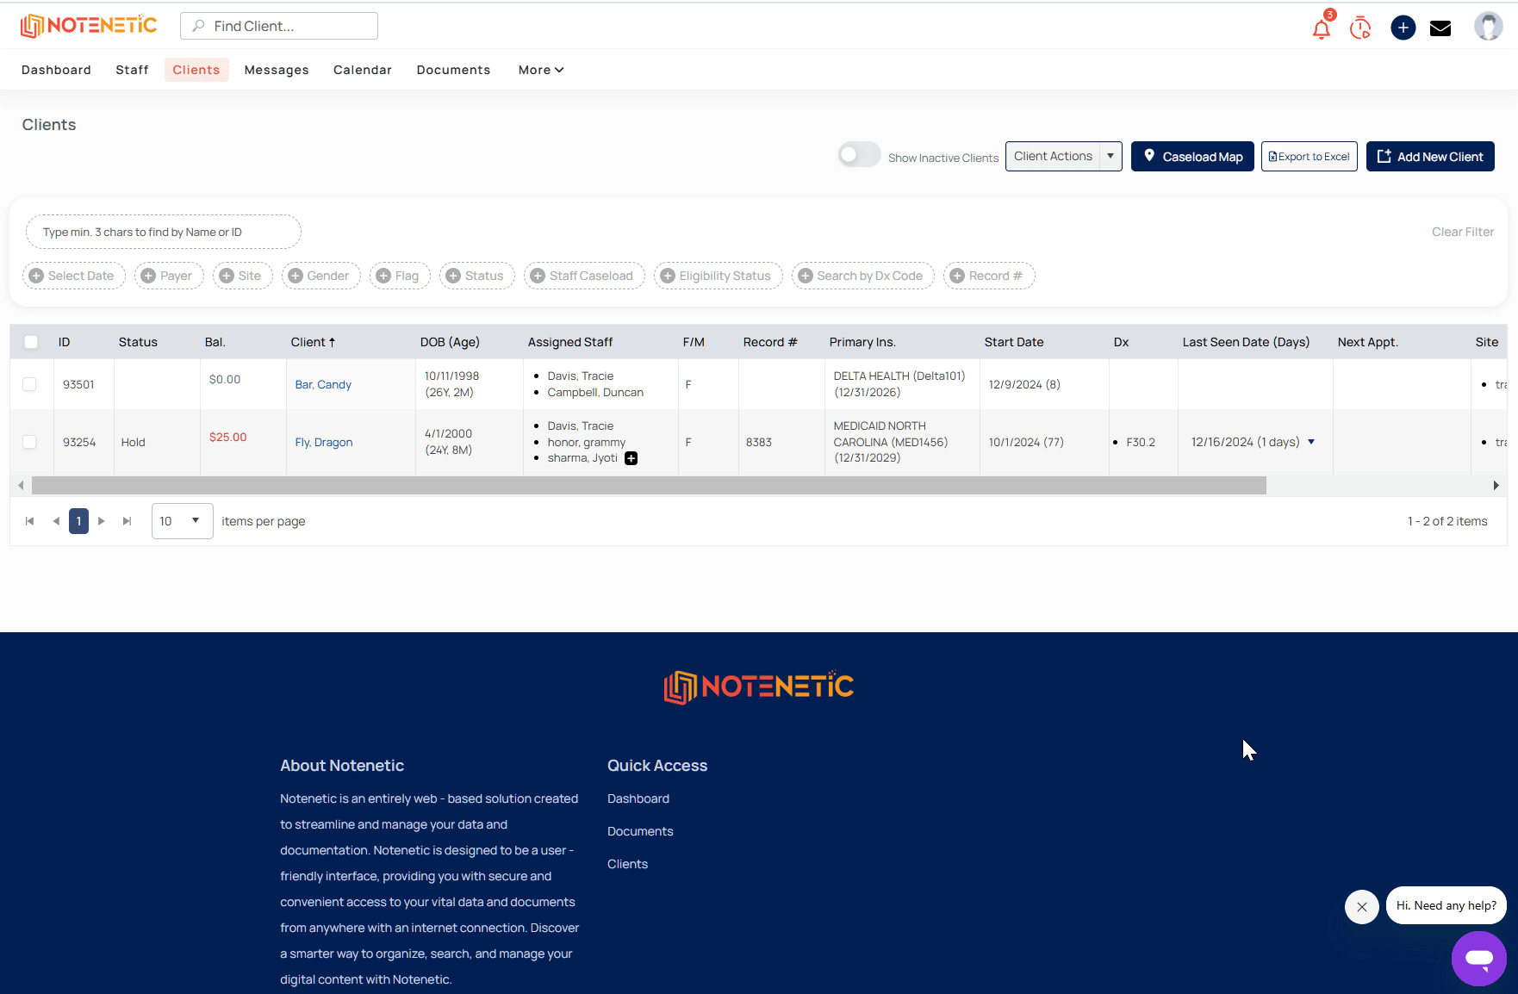Screen dimensions: 1518x994
Task: Click the Find Client search field
Action: point(279,26)
